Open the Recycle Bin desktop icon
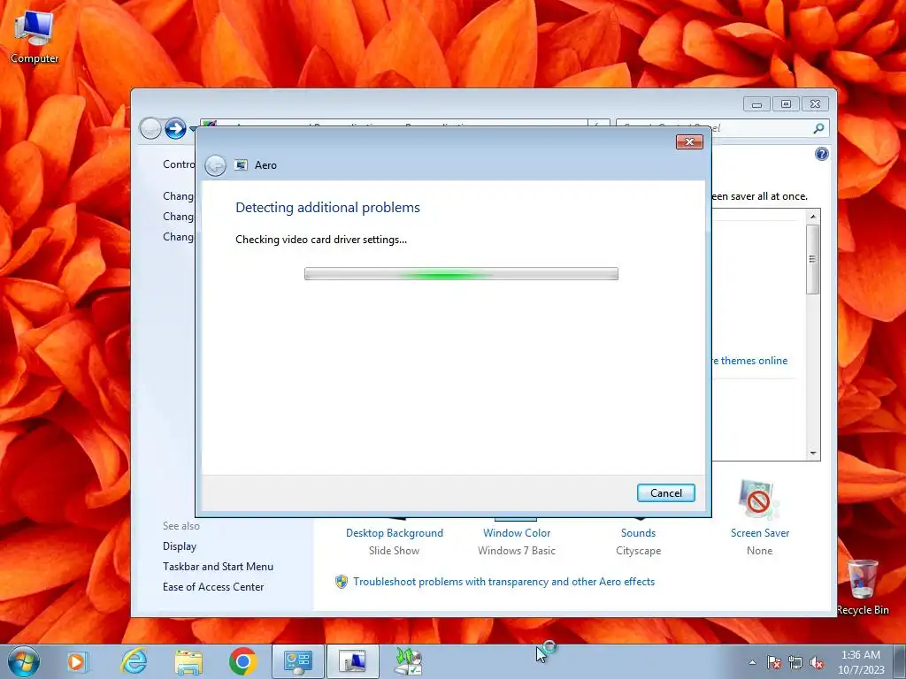This screenshot has height=679, width=906. (x=862, y=587)
